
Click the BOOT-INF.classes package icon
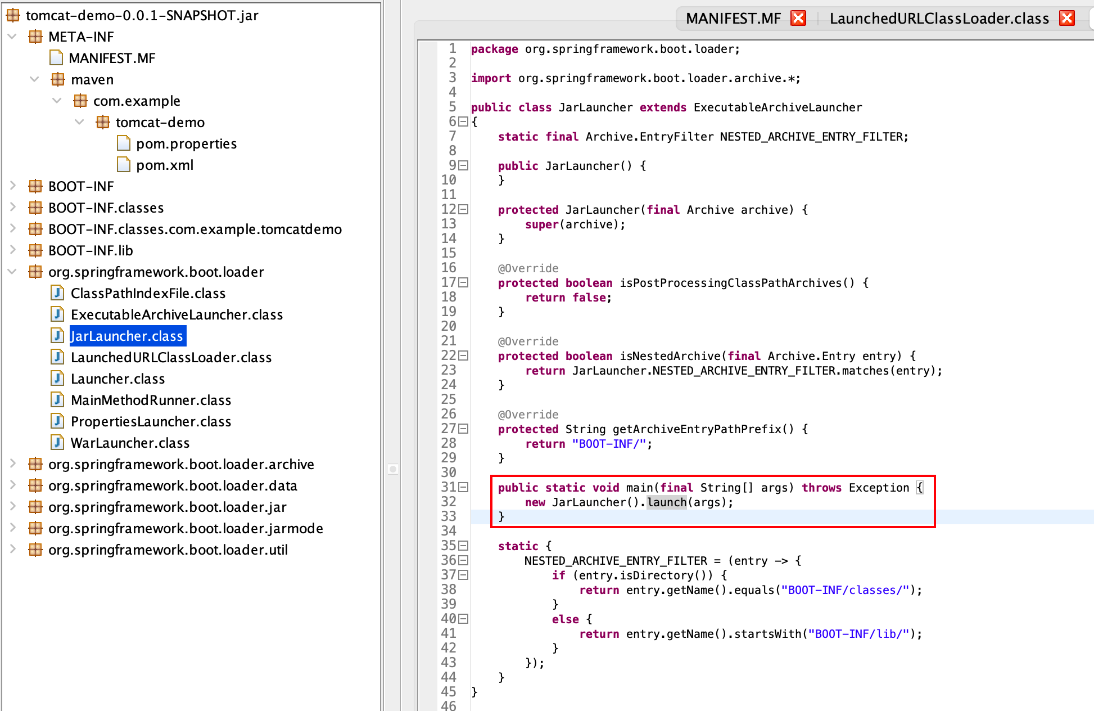[x=35, y=208]
